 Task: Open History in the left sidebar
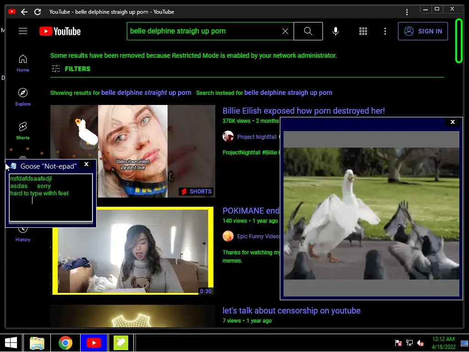click(23, 235)
